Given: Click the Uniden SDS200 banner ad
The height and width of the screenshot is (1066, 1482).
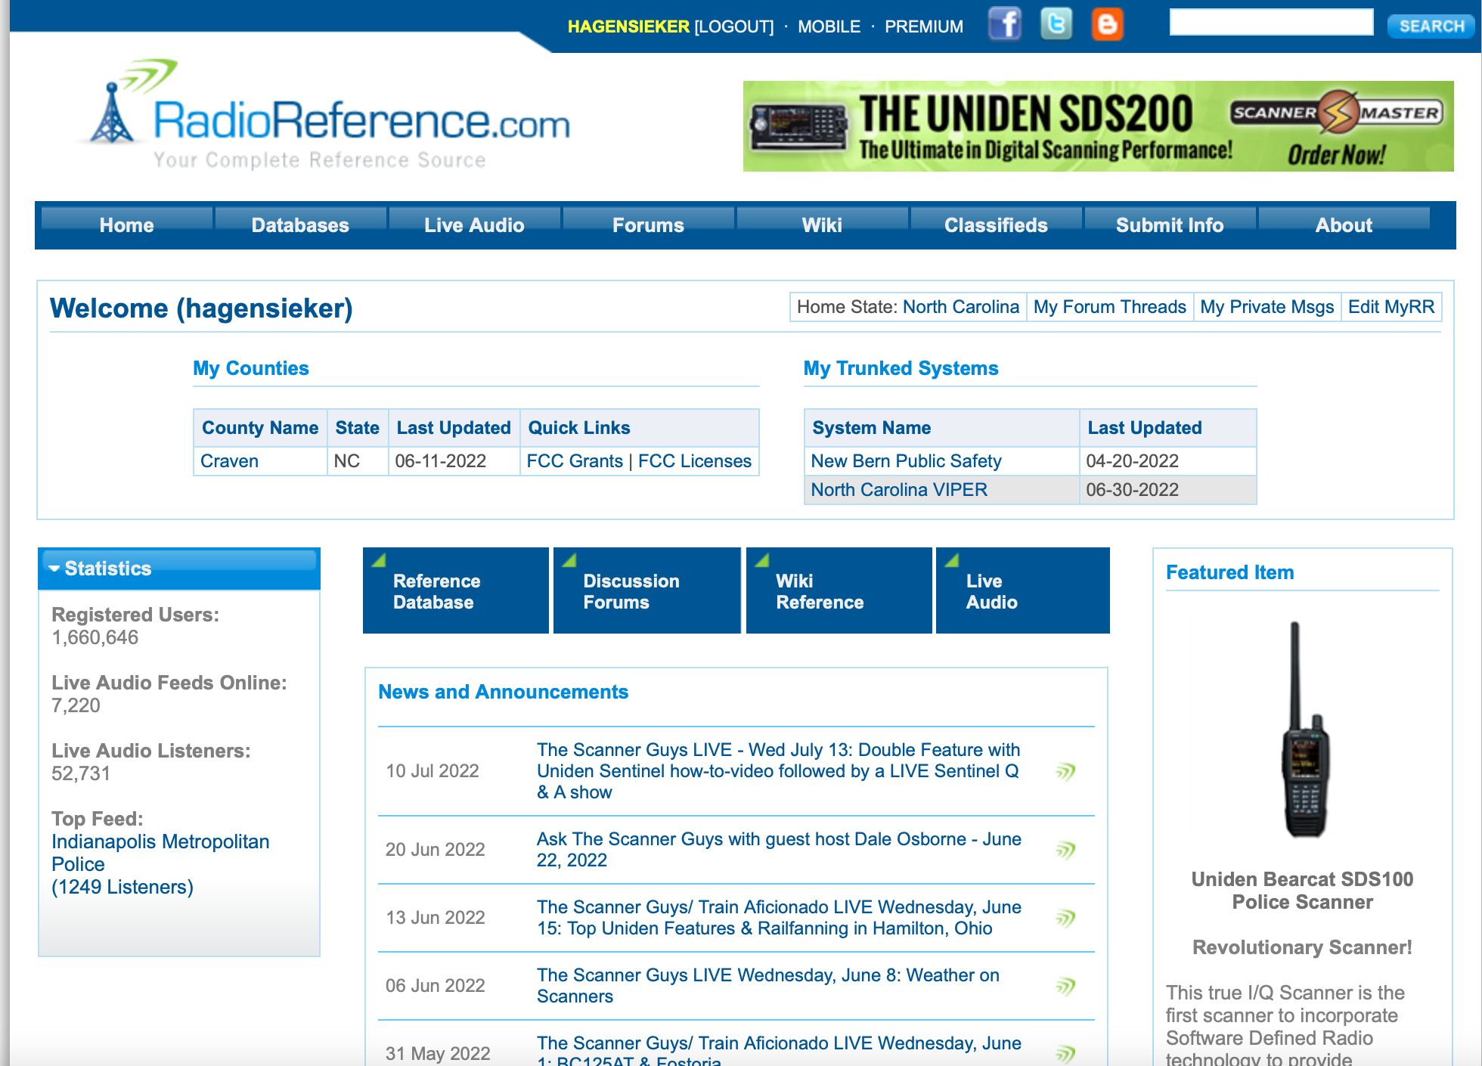Looking at the screenshot, I should (1098, 126).
